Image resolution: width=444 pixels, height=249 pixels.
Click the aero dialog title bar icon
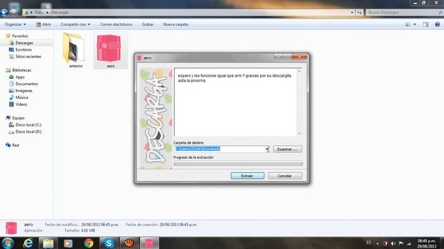[139, 58]
